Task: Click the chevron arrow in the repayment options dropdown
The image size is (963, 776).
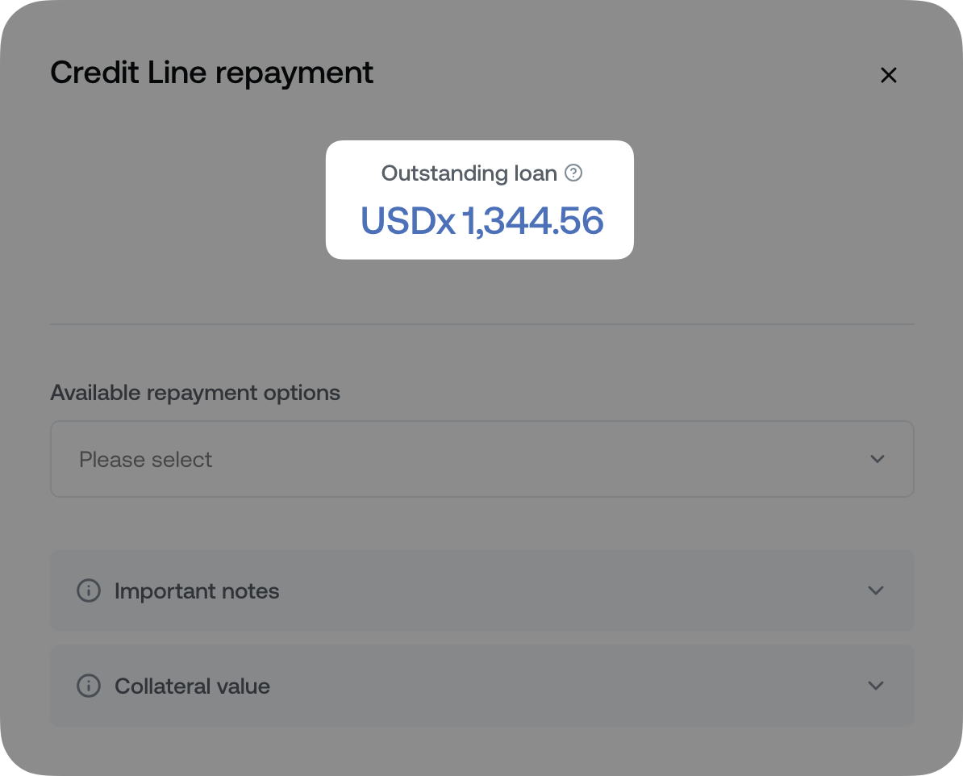Action: tap(878, 459)
